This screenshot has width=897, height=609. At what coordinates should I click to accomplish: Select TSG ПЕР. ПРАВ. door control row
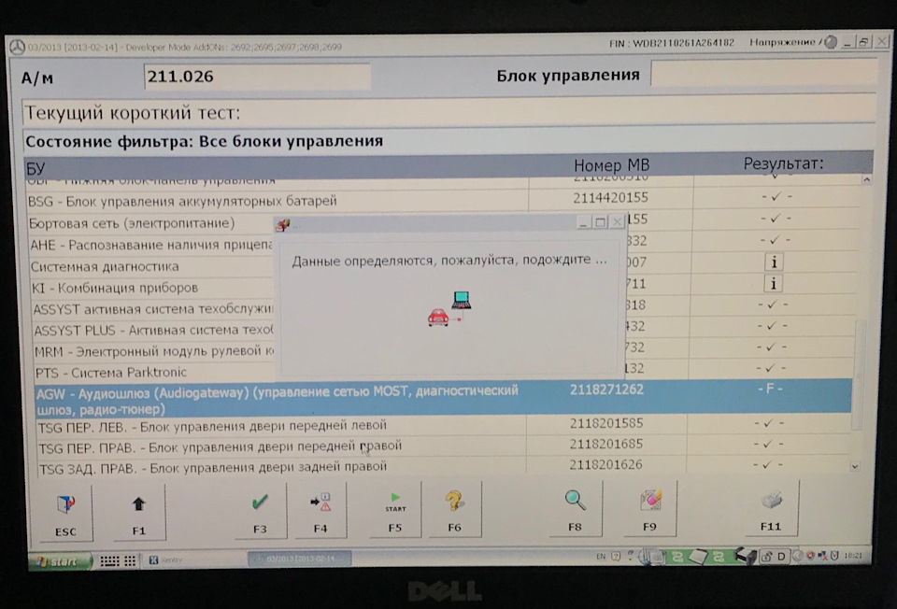click(443, 446)
